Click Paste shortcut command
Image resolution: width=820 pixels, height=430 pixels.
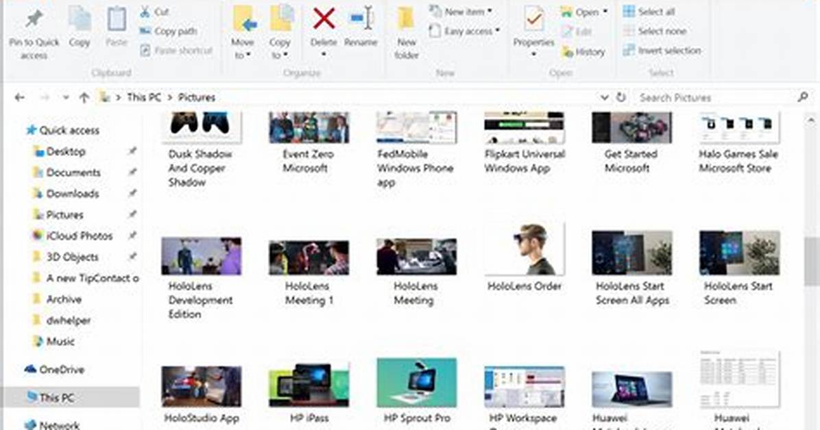[x=176, y=51]
